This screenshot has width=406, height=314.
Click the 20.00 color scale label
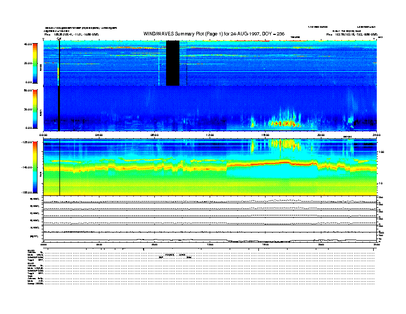[x=28, y=63]
